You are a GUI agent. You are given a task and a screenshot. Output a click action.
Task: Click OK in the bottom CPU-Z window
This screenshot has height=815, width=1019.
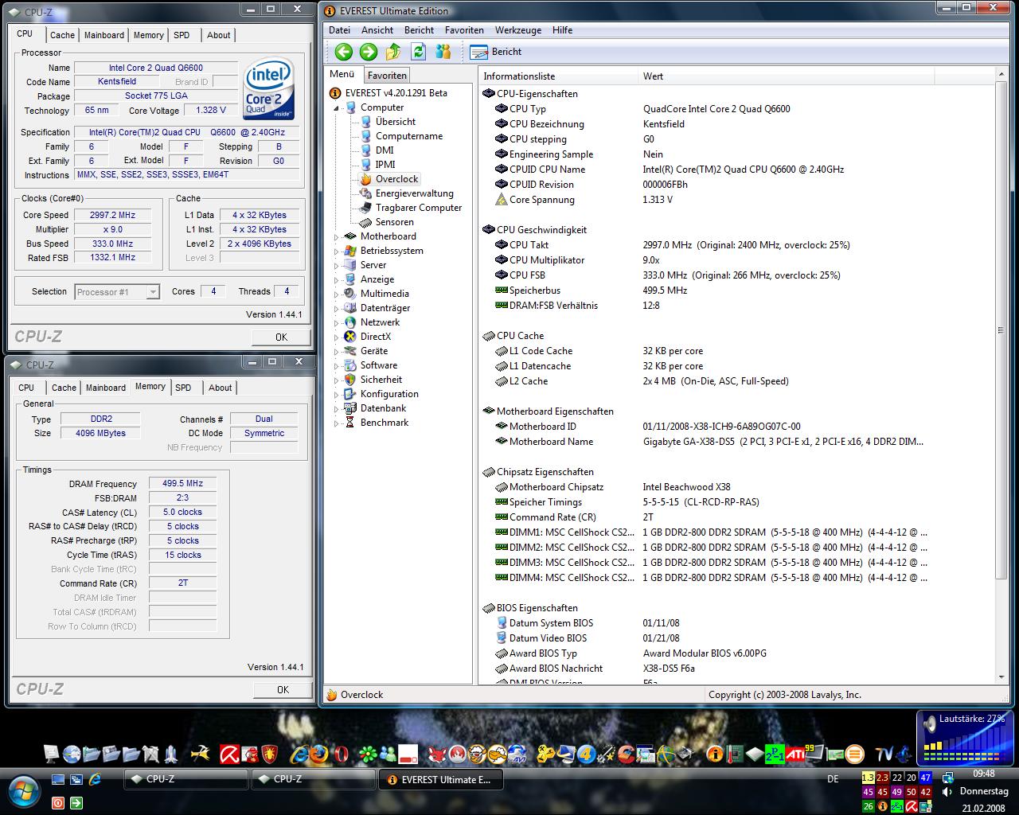point(283,689)
